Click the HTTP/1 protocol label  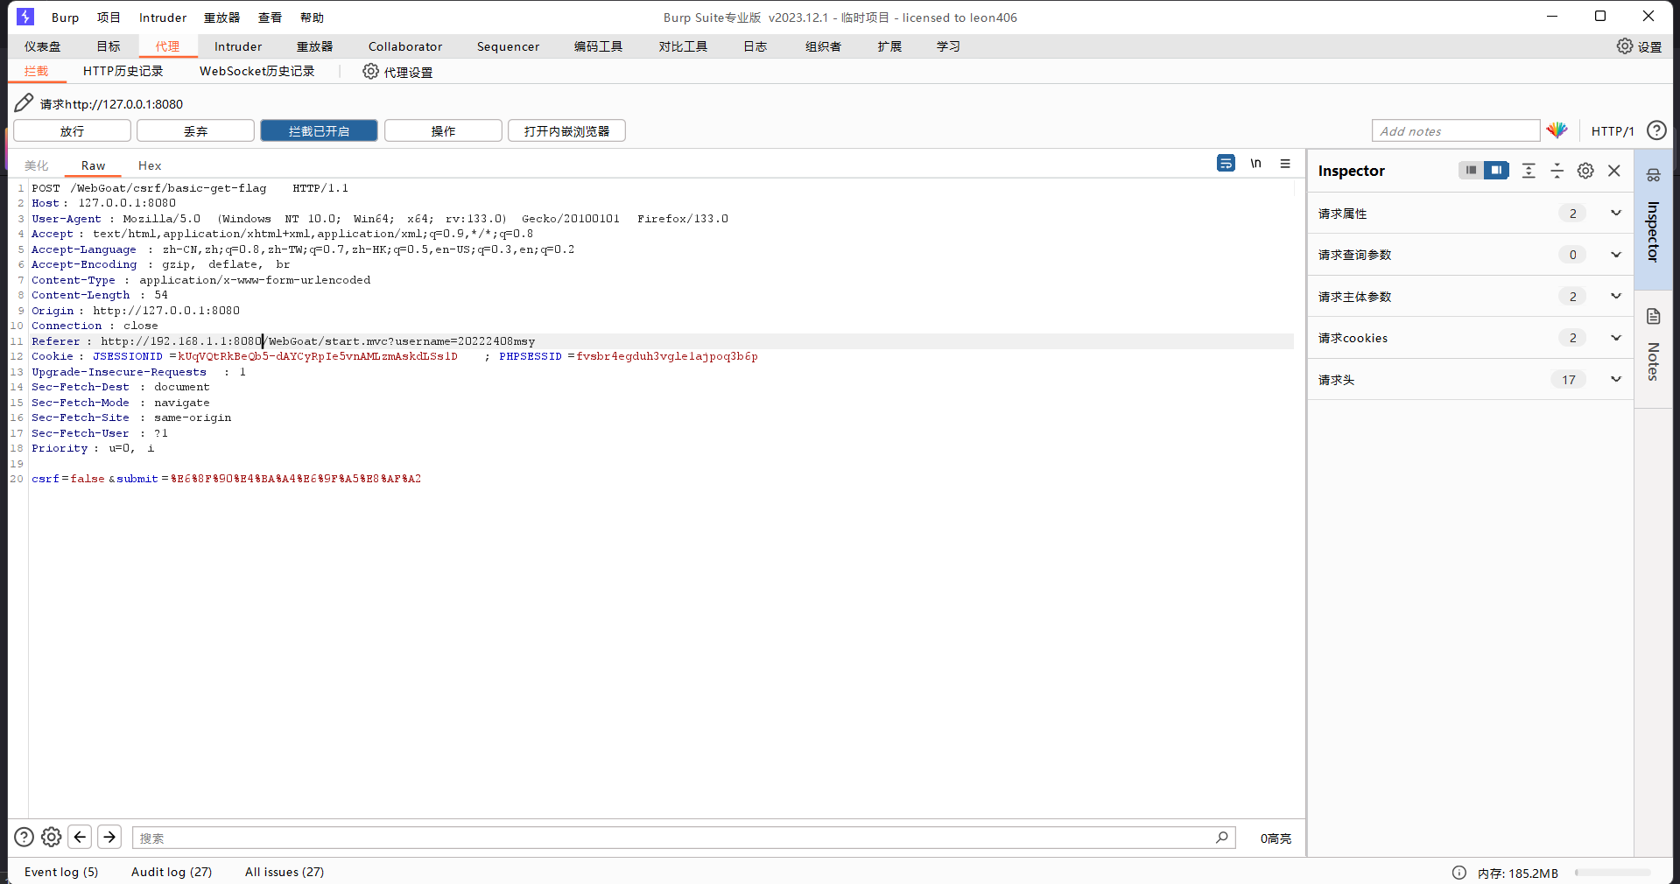pos(1613,131)
